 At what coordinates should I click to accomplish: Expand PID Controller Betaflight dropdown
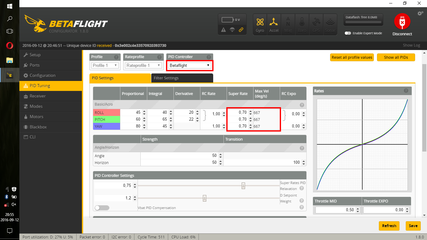(189, 65)
